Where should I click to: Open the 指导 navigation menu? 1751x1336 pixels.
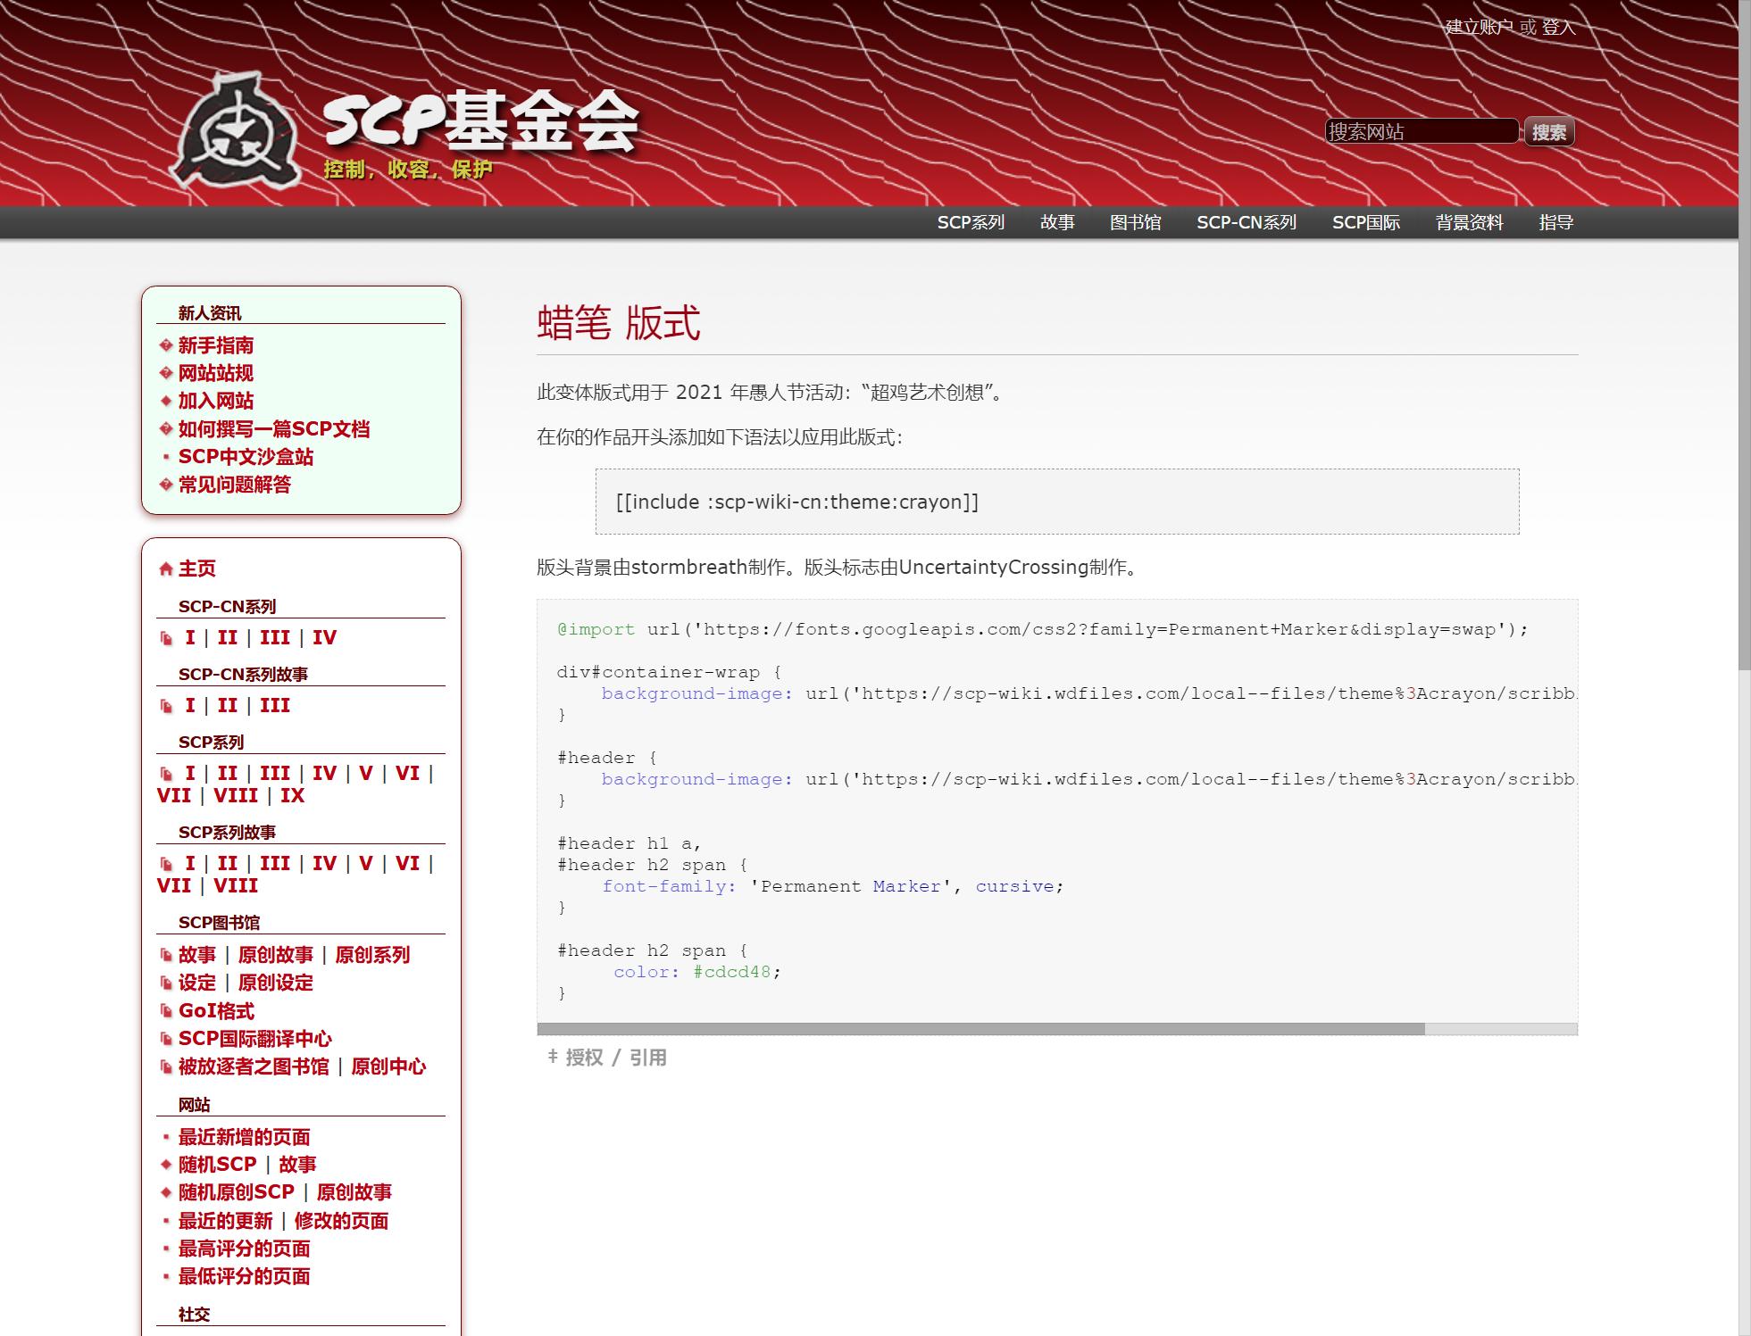pos(1555,222)
